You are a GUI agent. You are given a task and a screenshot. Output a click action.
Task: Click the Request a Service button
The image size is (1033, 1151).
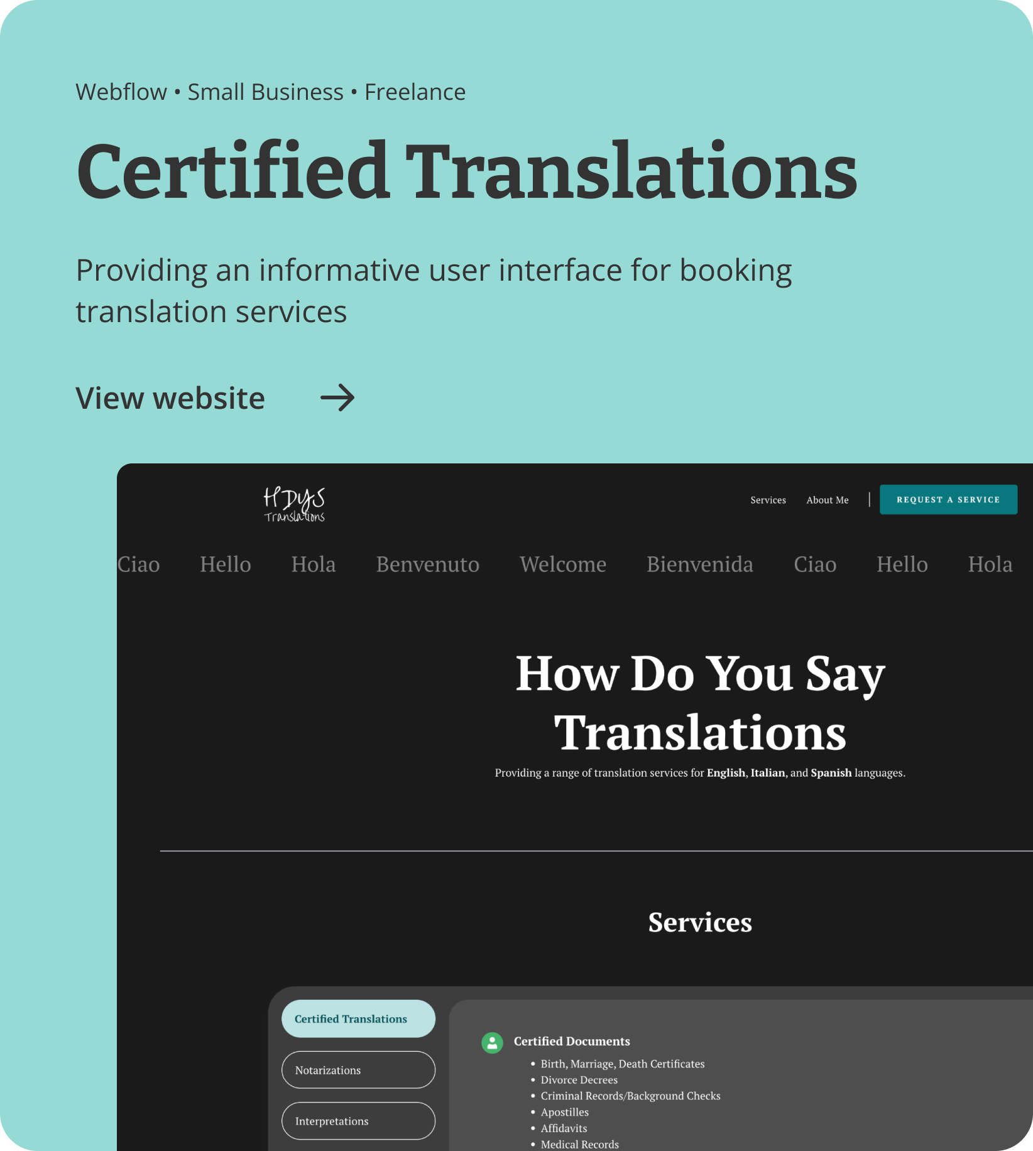click(948, 500)
